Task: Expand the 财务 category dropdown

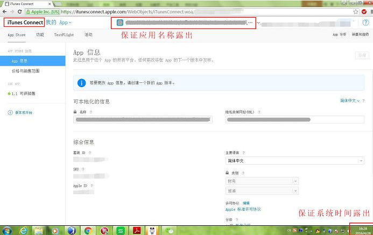Action: pyautogui.click(x=262, y=181)
